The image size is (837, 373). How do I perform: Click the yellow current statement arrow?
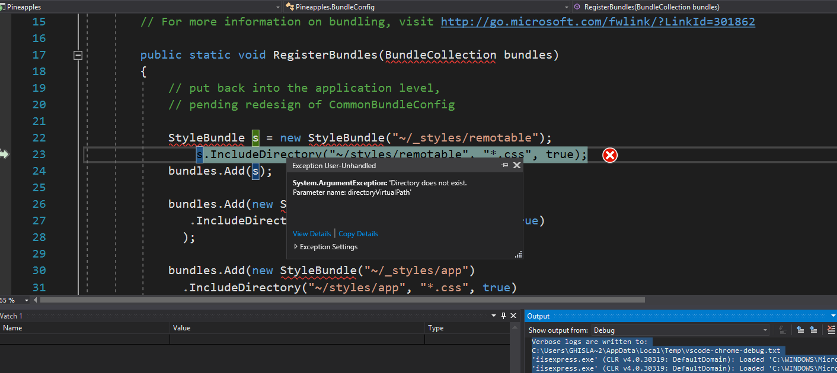[5, 155]
